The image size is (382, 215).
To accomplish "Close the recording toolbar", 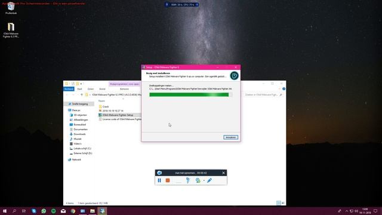I will (x=223, y=173).
